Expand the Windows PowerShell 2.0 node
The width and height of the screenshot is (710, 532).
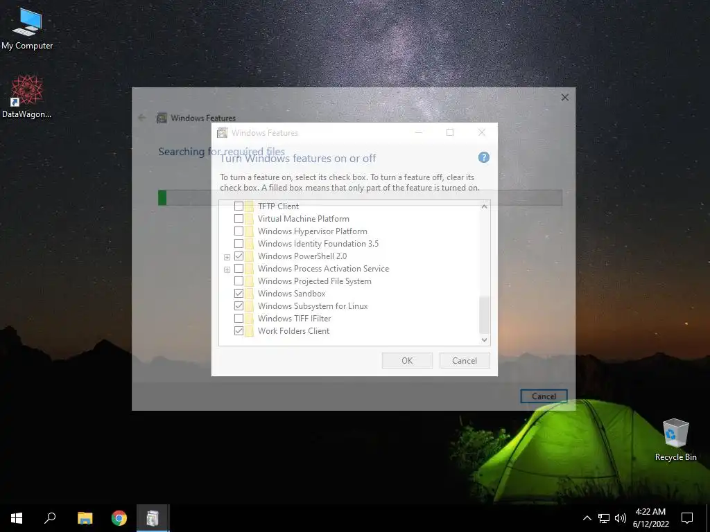[227, 257]
